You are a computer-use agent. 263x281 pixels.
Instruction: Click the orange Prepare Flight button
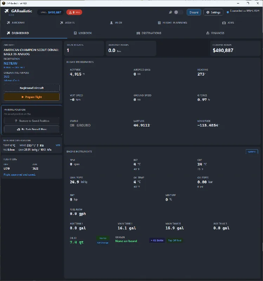(32, 97)
